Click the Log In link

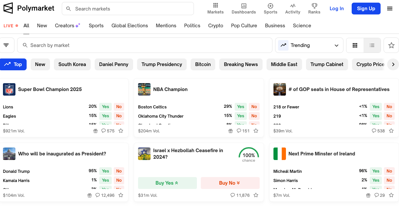(x=337, y=9)
